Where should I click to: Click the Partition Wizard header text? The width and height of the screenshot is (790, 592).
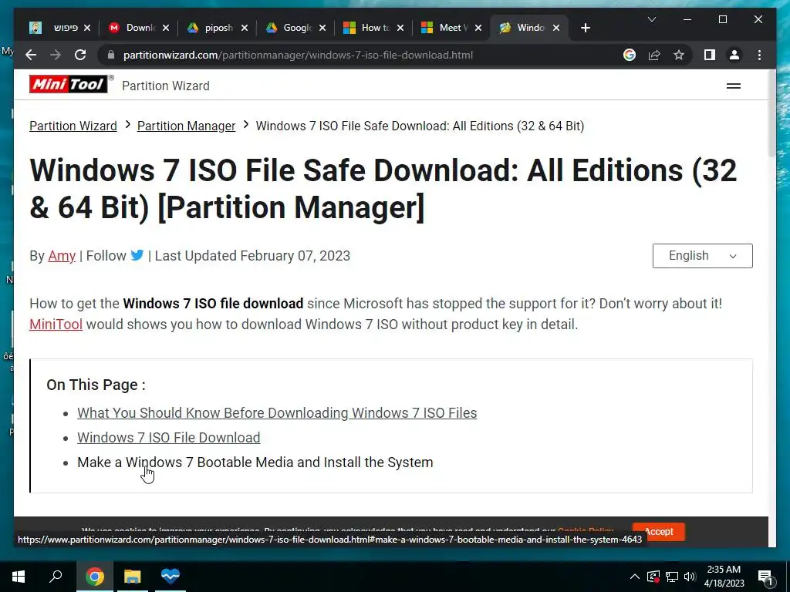pos(166,86)
